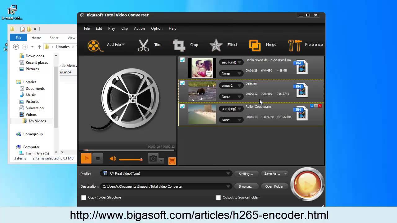Uncheck the Roller Coaster.rm file checkbox
Viewport: 397px width, 223px height.
[182, 106]
